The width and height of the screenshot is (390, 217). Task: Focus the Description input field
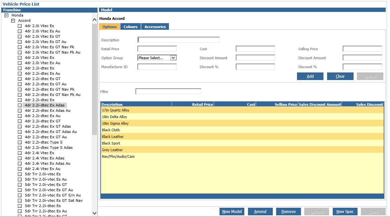click(x=178, y=40)
